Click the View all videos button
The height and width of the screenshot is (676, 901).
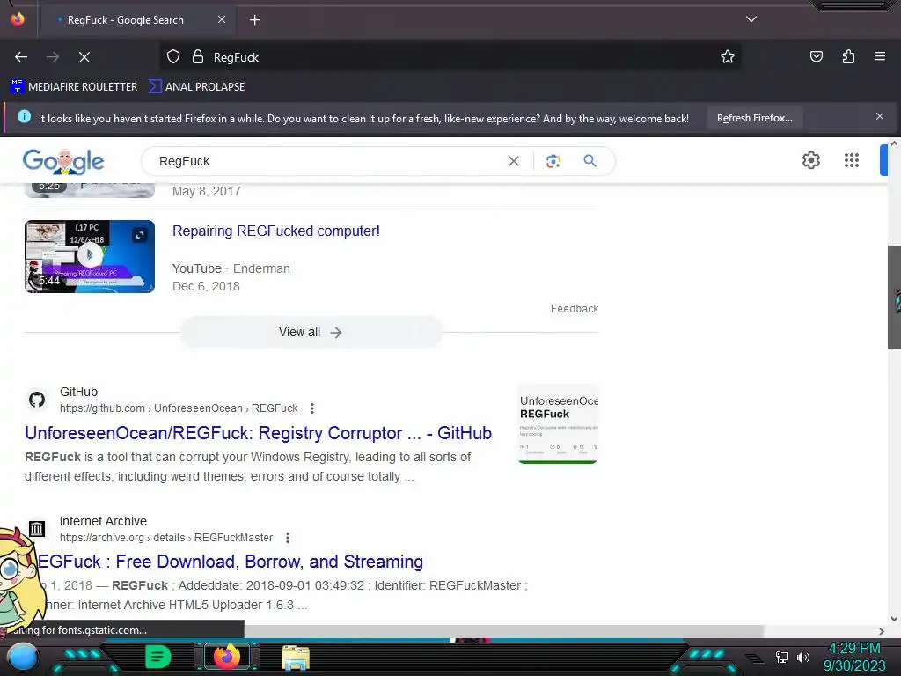tap(311, 332)
